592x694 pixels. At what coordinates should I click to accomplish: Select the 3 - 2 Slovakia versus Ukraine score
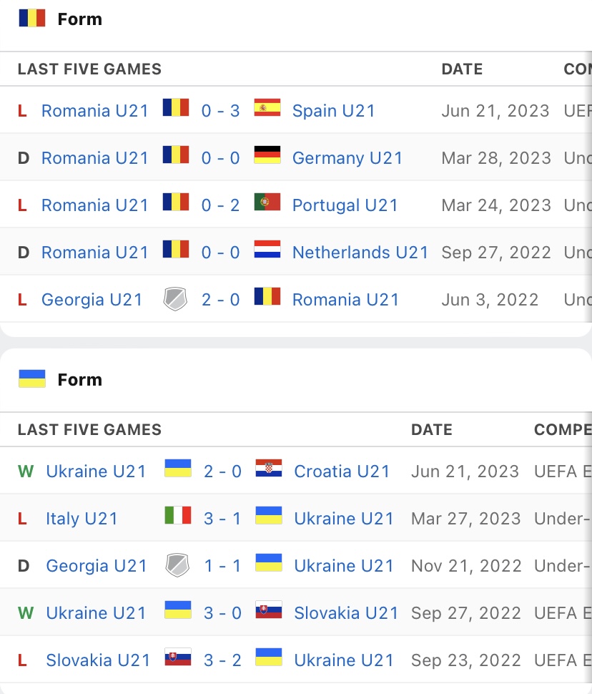coord(222,660)
